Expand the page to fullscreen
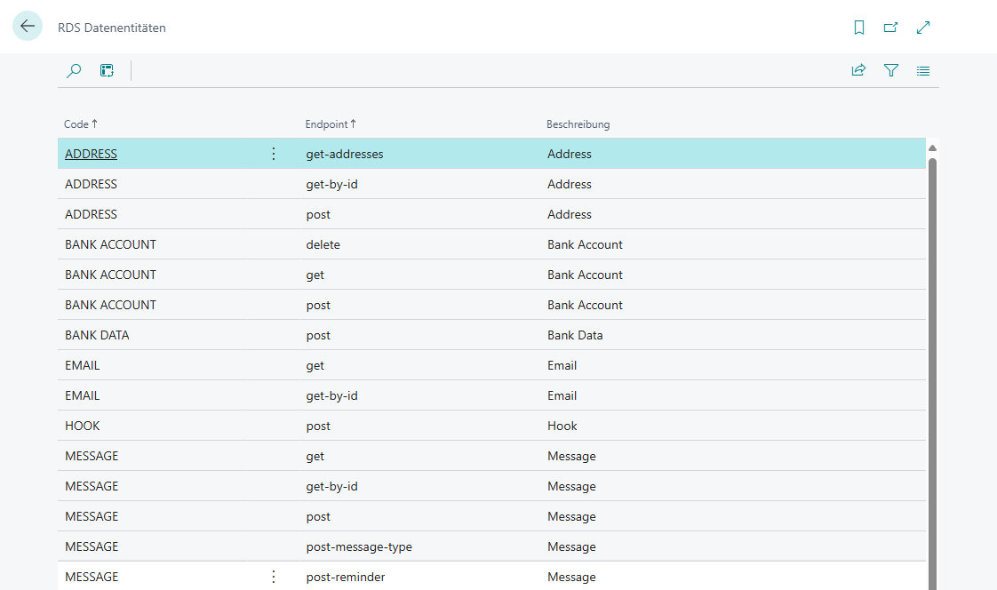The image size is (997, 590). pos(922,28)
